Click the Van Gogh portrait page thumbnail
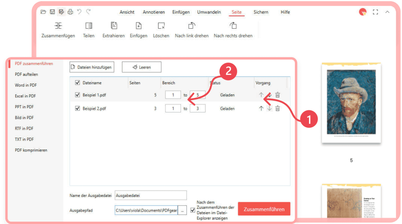Viewport: 402px width, 224px height. point(351,103)
